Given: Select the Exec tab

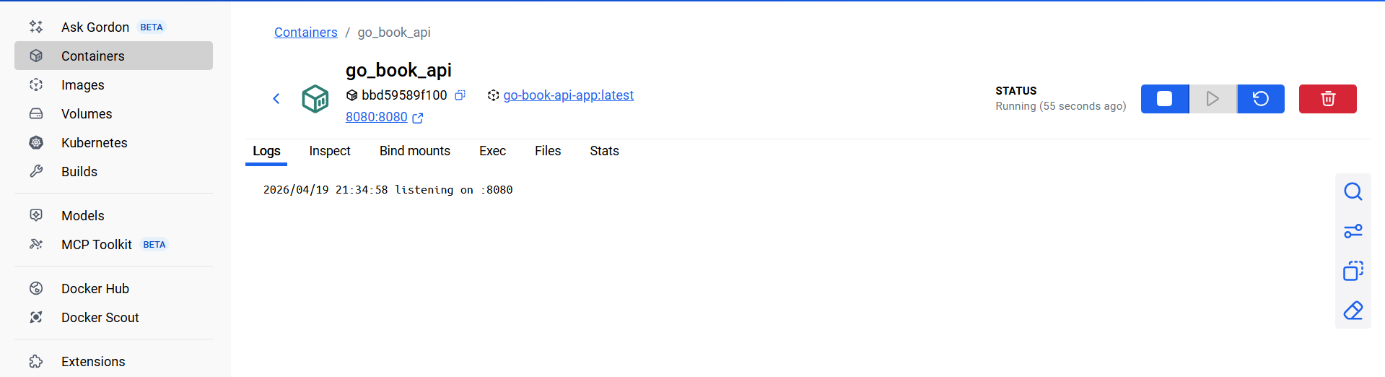Looking at the screenshot, I should [492, 151].
